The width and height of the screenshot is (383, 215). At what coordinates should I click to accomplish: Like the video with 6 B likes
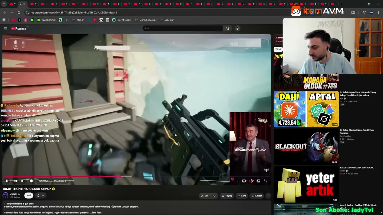205,196
